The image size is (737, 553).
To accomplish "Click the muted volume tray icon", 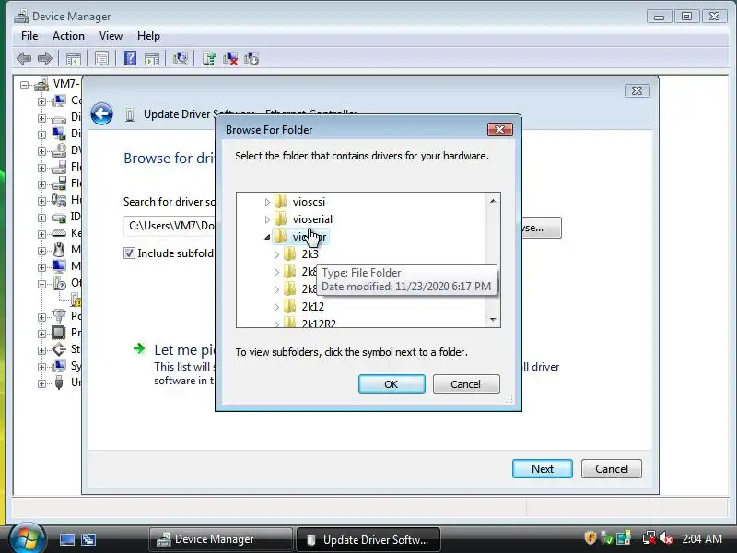I will [x=666, y=538].
